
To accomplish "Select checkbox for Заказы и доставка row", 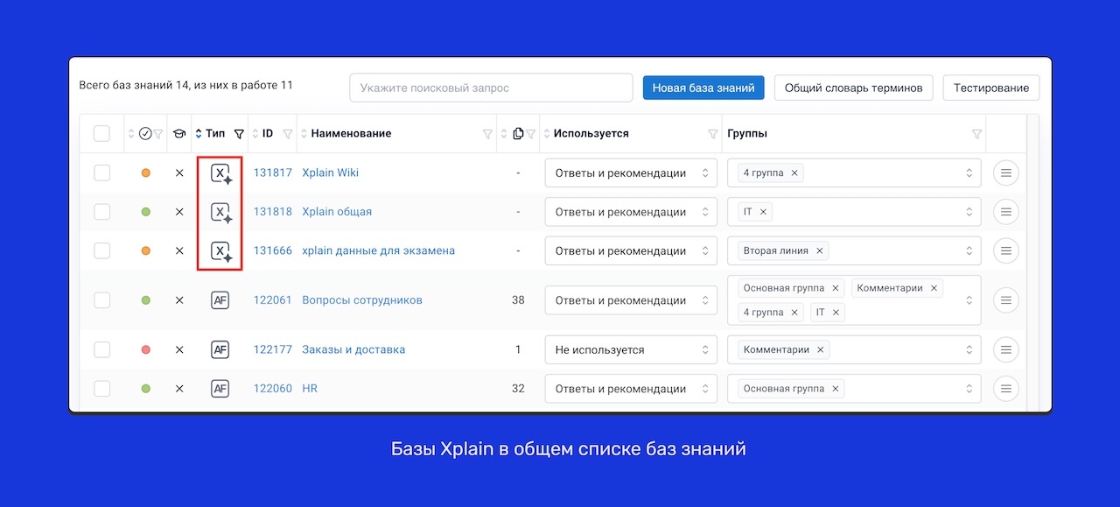I will [101, 349].
